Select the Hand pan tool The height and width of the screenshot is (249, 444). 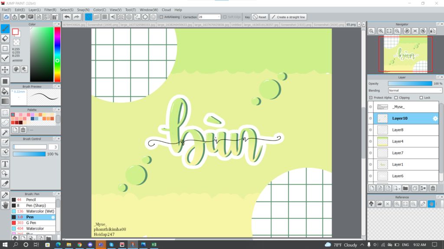point(5,205)
